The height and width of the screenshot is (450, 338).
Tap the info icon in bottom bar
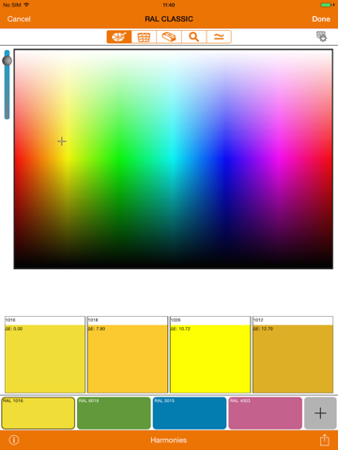[14, 440]
